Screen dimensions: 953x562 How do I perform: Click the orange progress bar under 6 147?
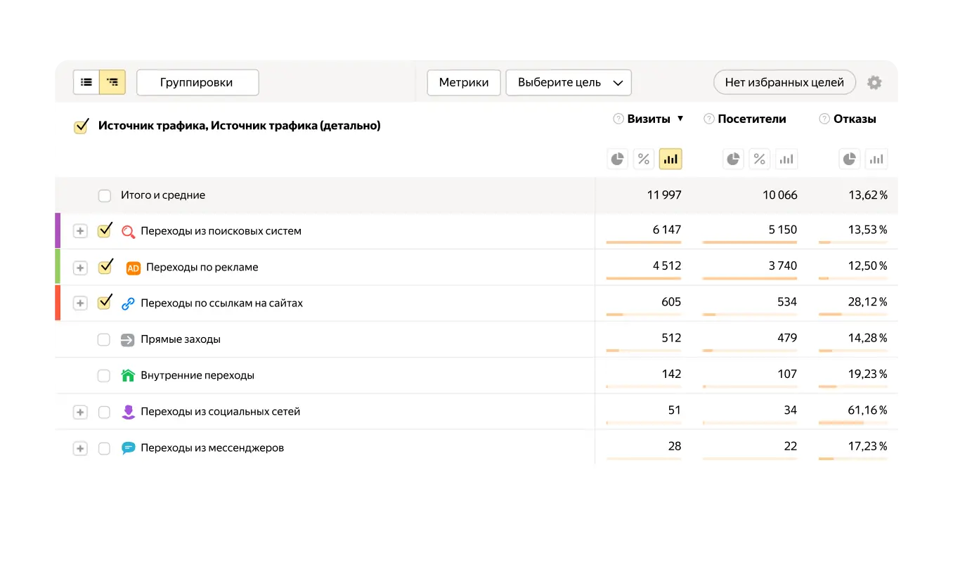click(x=643, y=242)
